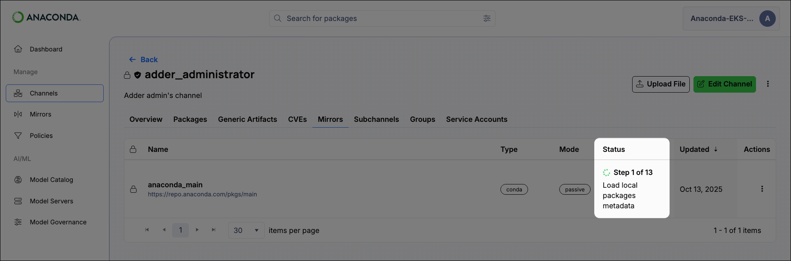Screen dimensions: 791x261
Task: Open the items per page dropdown
Action: click(246, 230)
